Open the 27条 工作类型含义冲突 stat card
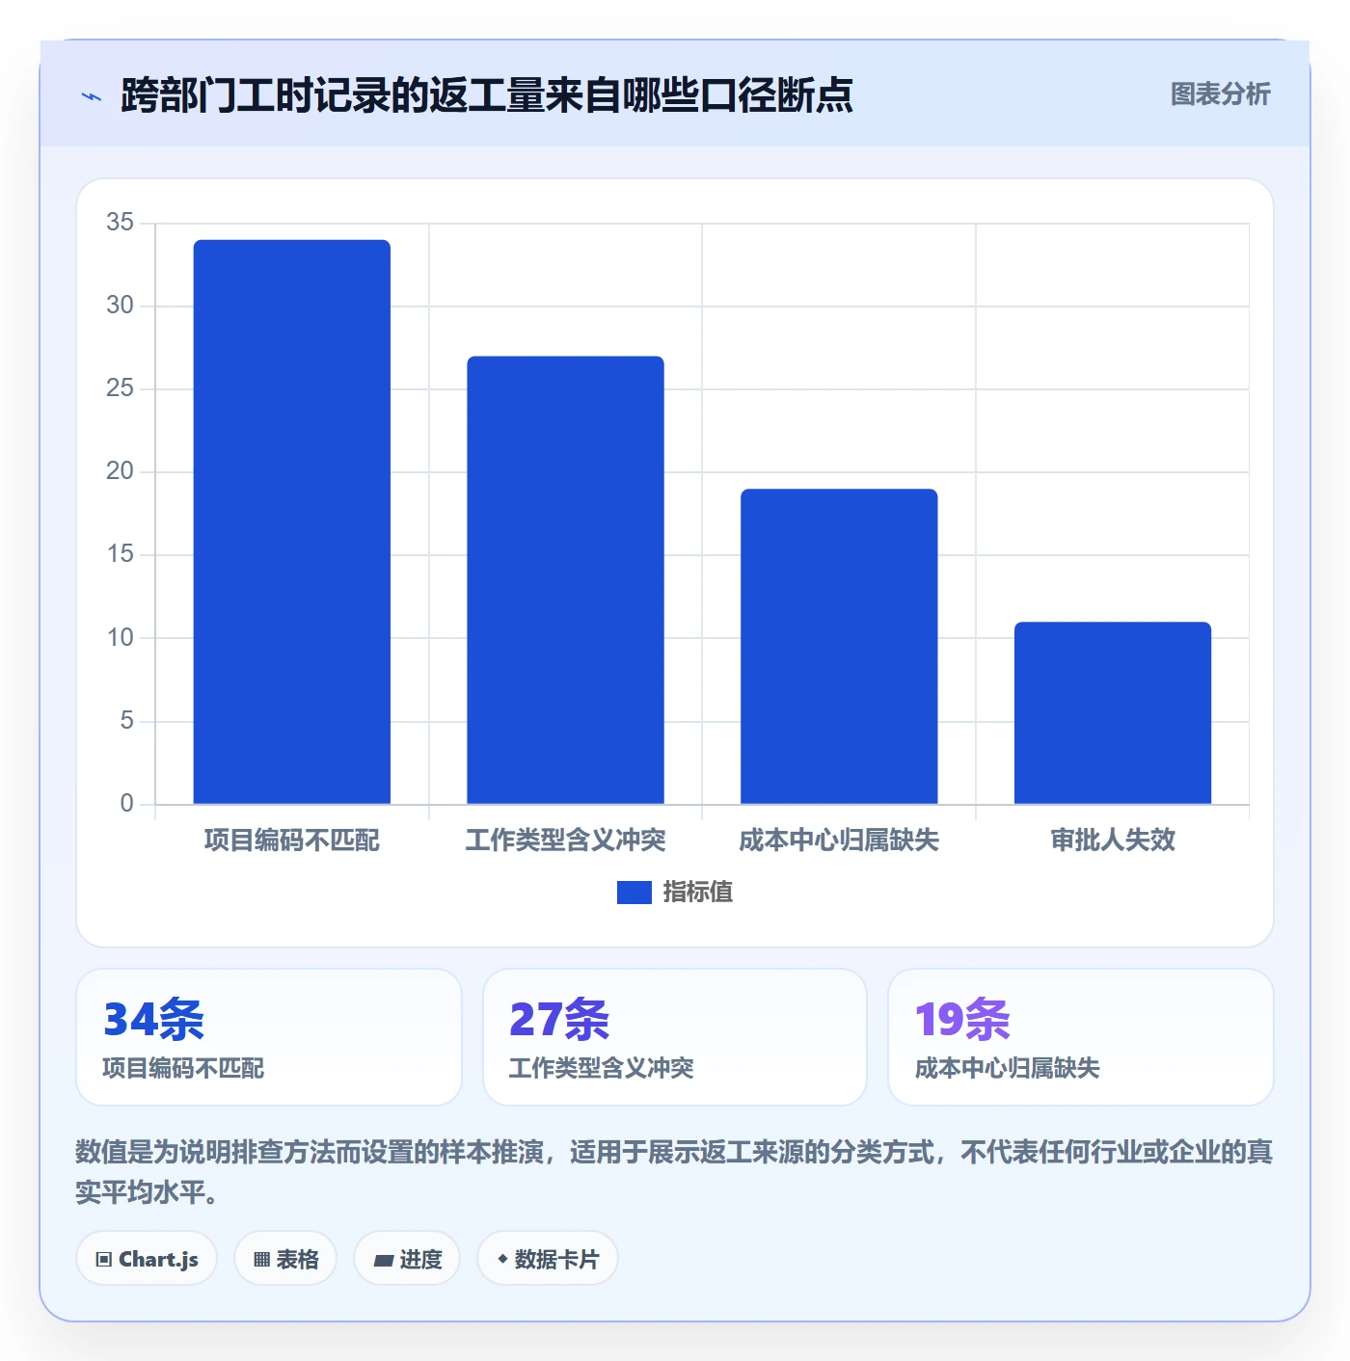This screenshot has width=1350, height=1361. 675,1037
